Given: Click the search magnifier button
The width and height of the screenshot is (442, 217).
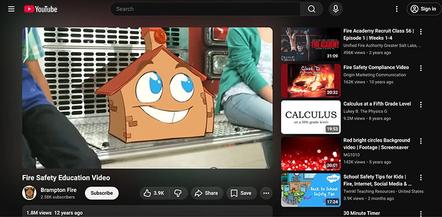Looking at the screenshot, I should click(x=312, y=9).
